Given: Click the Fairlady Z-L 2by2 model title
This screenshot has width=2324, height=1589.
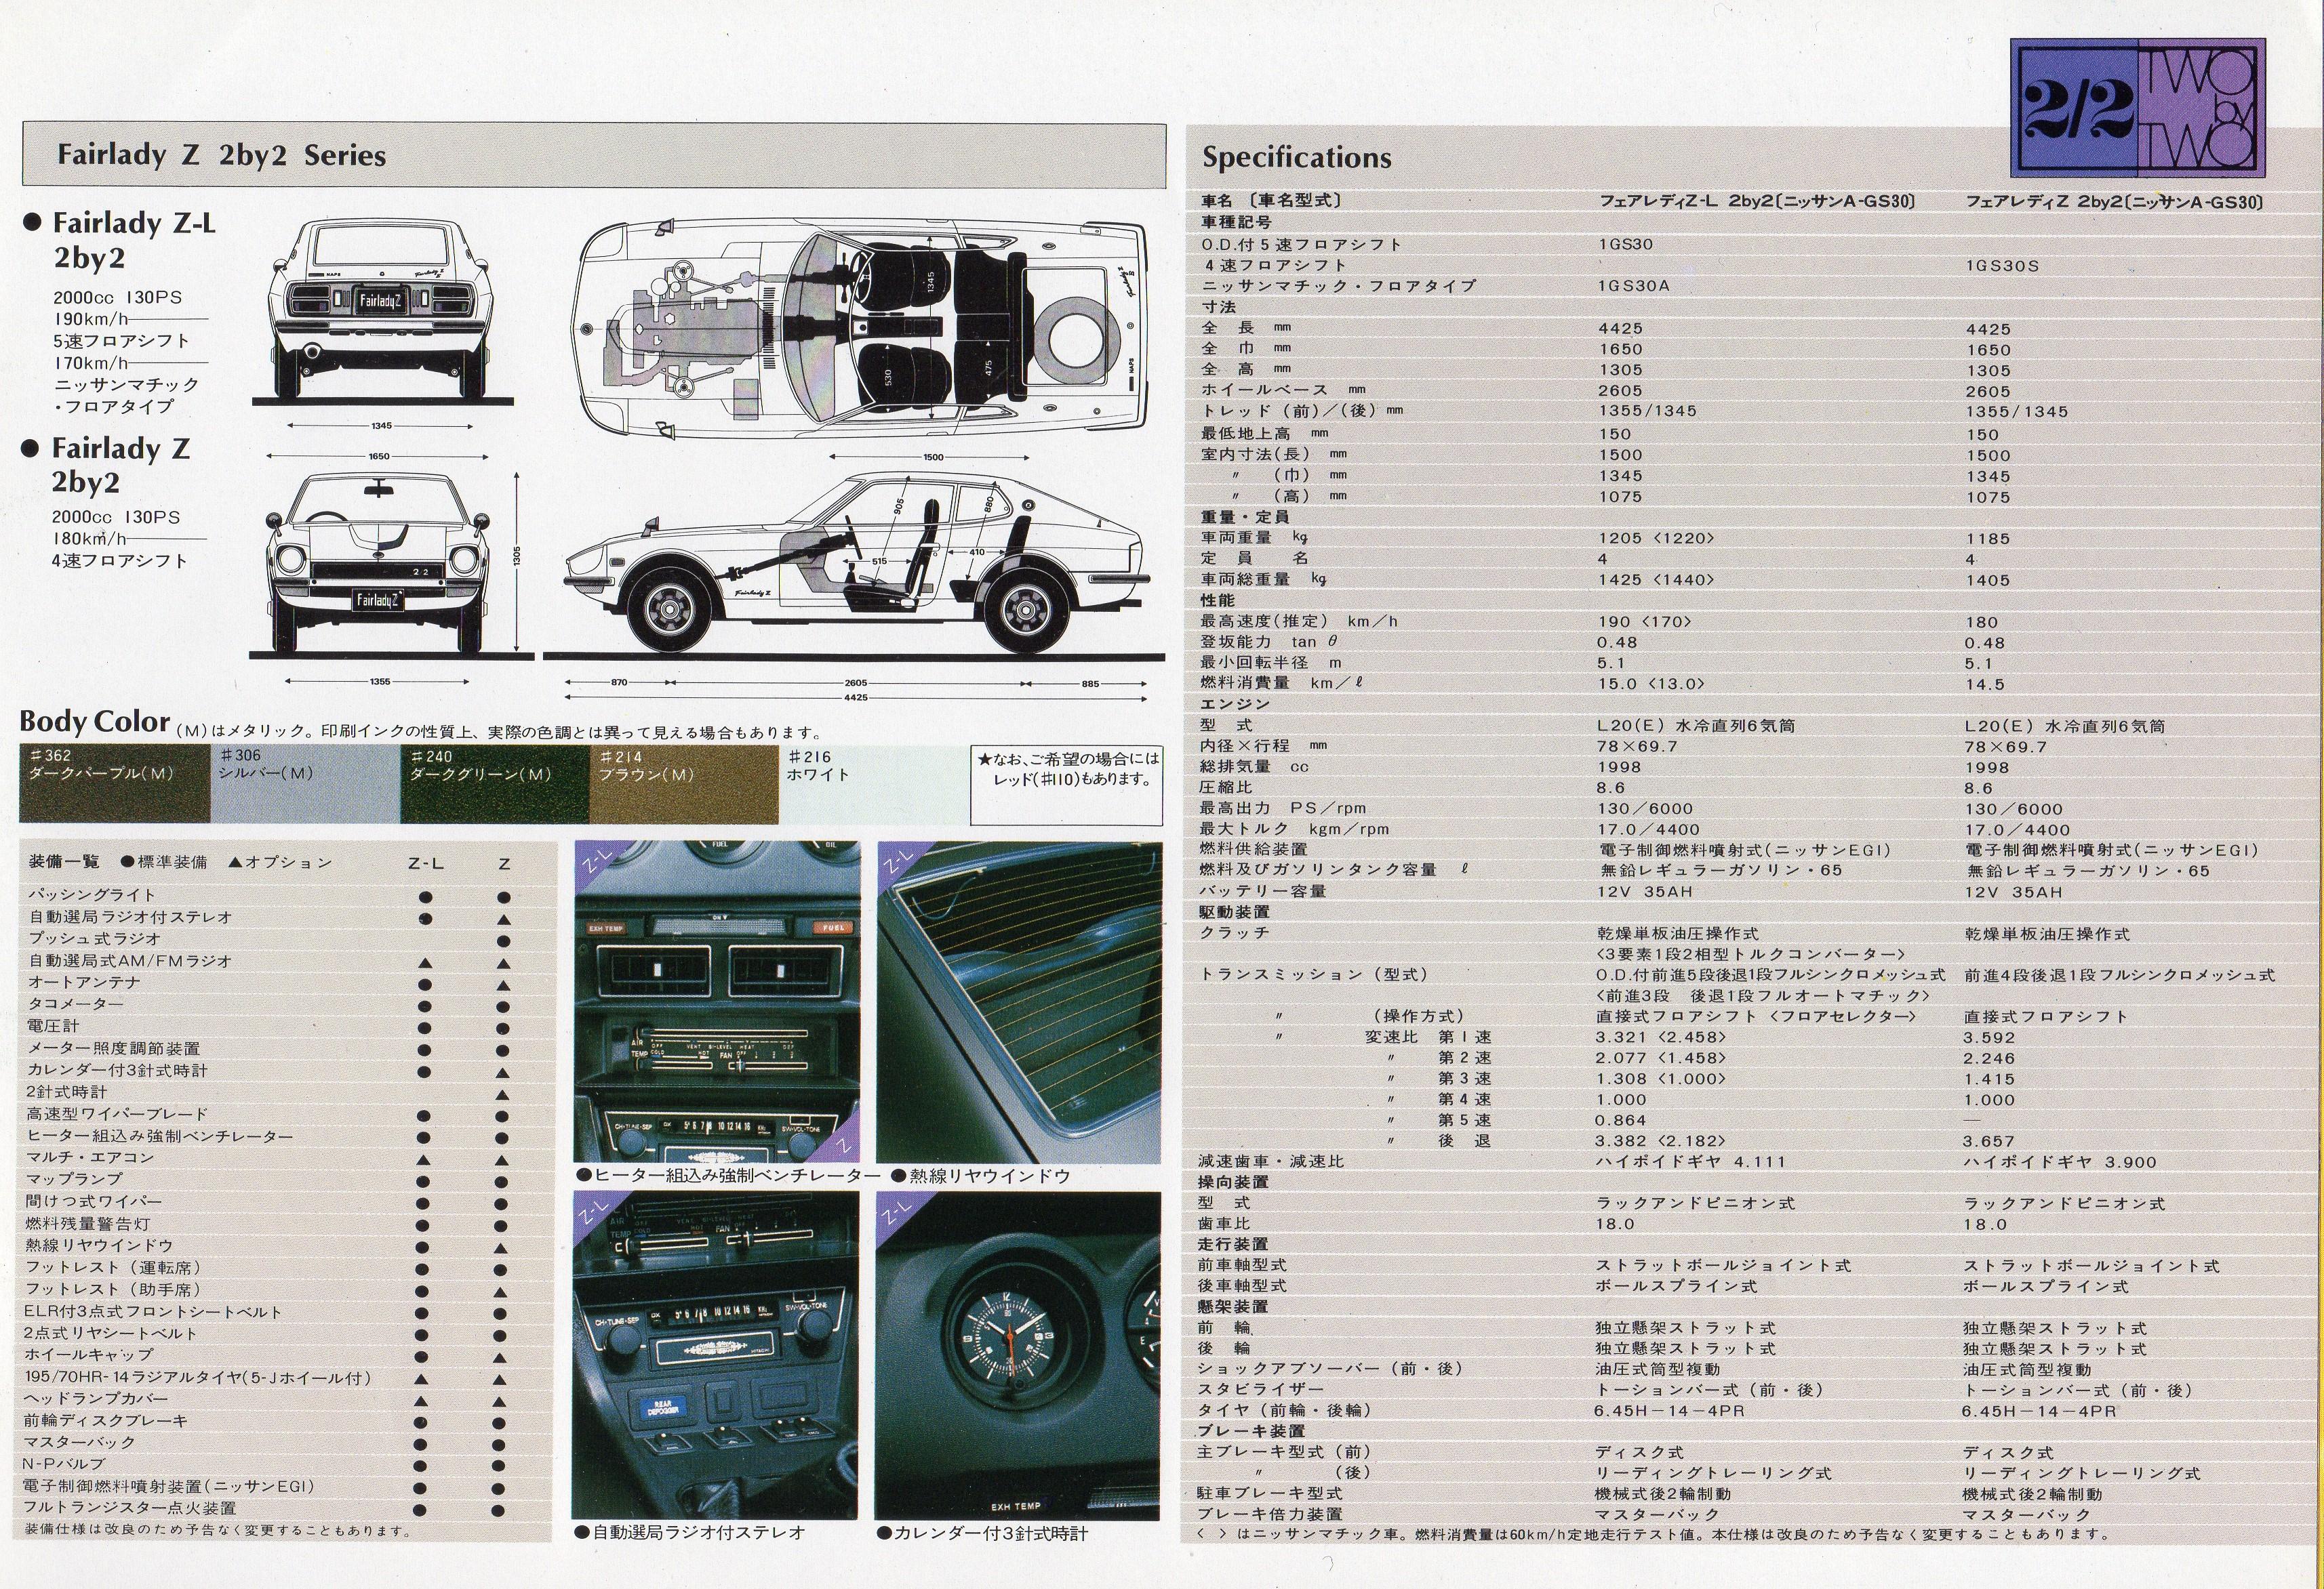Looking at the screenshot, I should click(x=134, y=239).
